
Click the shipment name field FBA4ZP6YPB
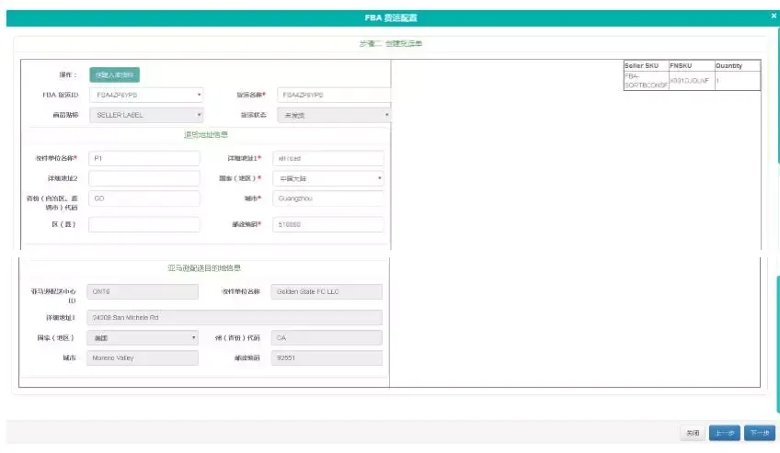click(334, 95)
